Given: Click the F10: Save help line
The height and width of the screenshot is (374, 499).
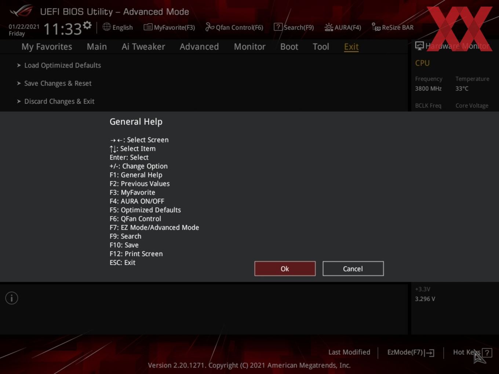Looking at the screenshot, I should [x=124, y=245].
